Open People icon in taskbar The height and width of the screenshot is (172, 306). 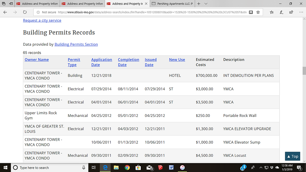click(x=253, y=167)
